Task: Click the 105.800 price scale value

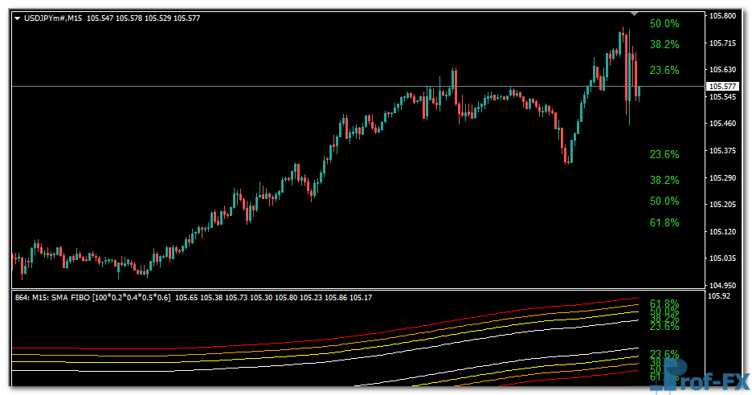Action: tap(721, 16)
